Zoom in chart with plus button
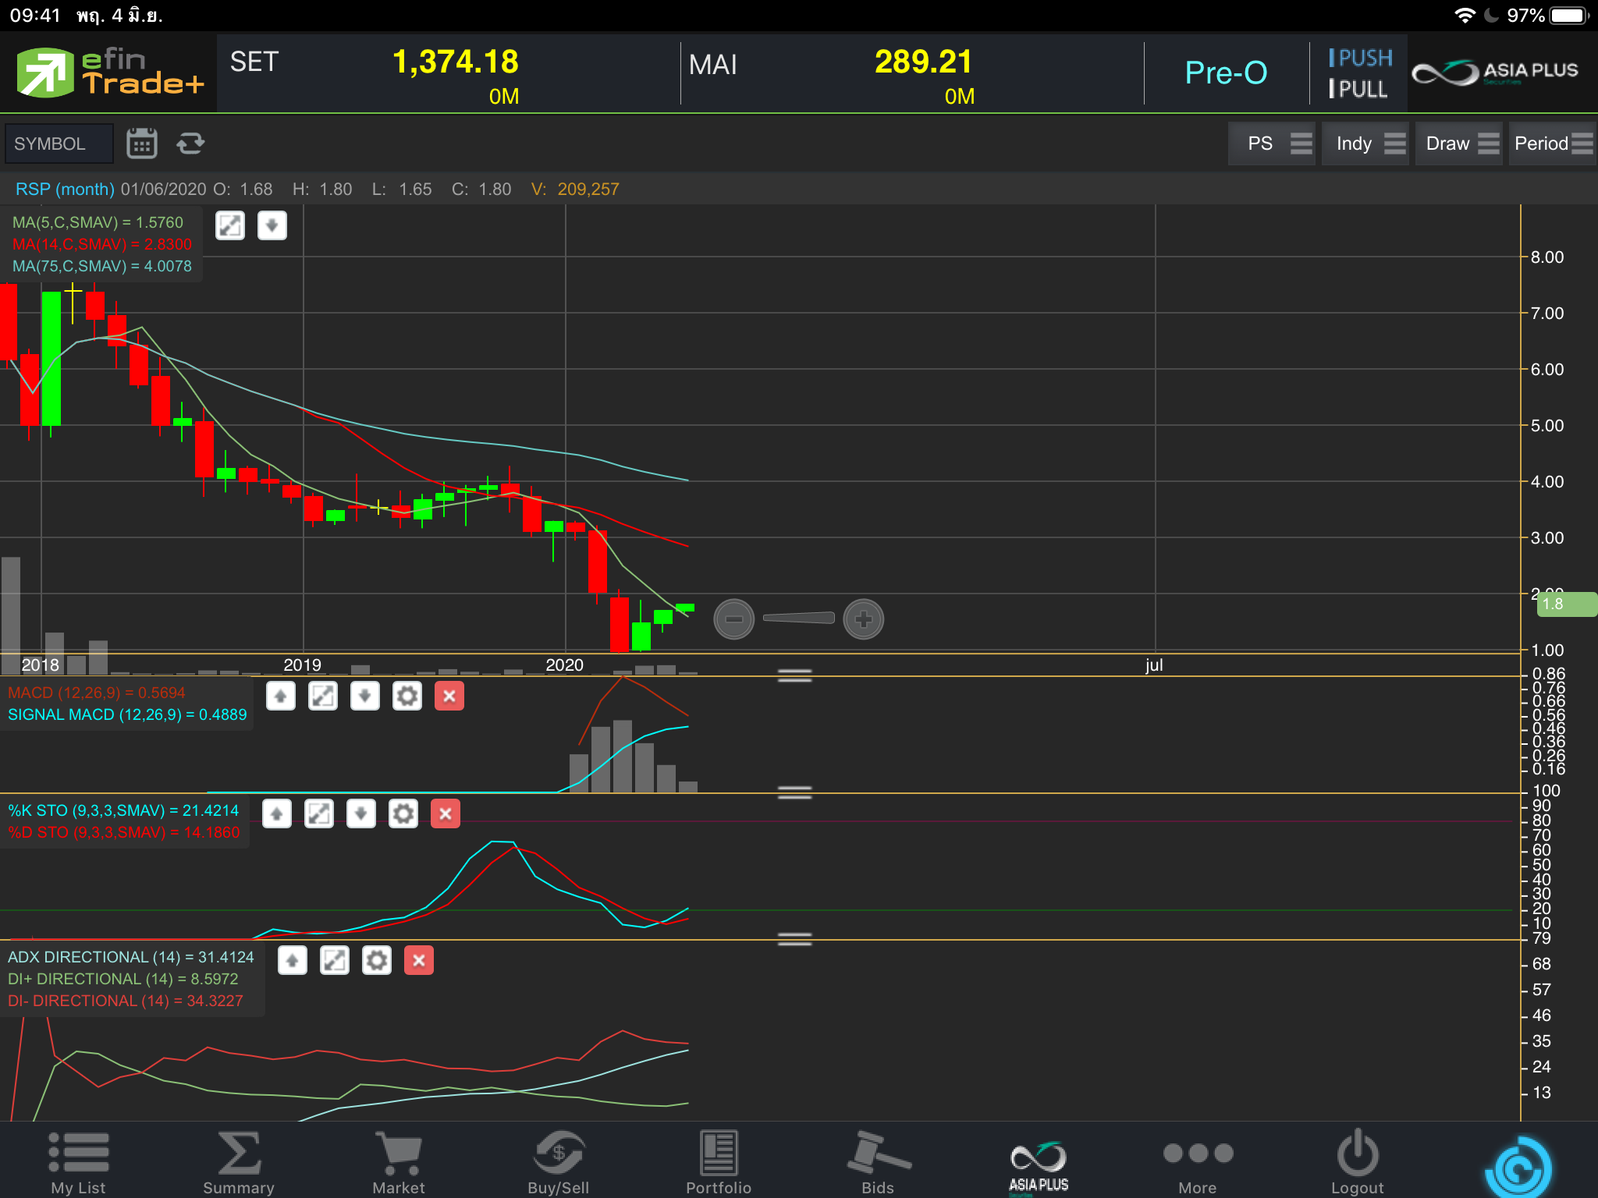The width and height of the screenshot is (1598, 1198). tap(863, 619)
